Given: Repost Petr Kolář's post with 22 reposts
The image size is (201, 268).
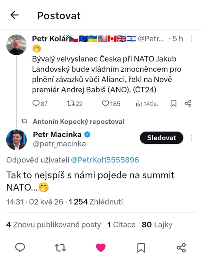Looking at the screenshot, I should [74, 103].
